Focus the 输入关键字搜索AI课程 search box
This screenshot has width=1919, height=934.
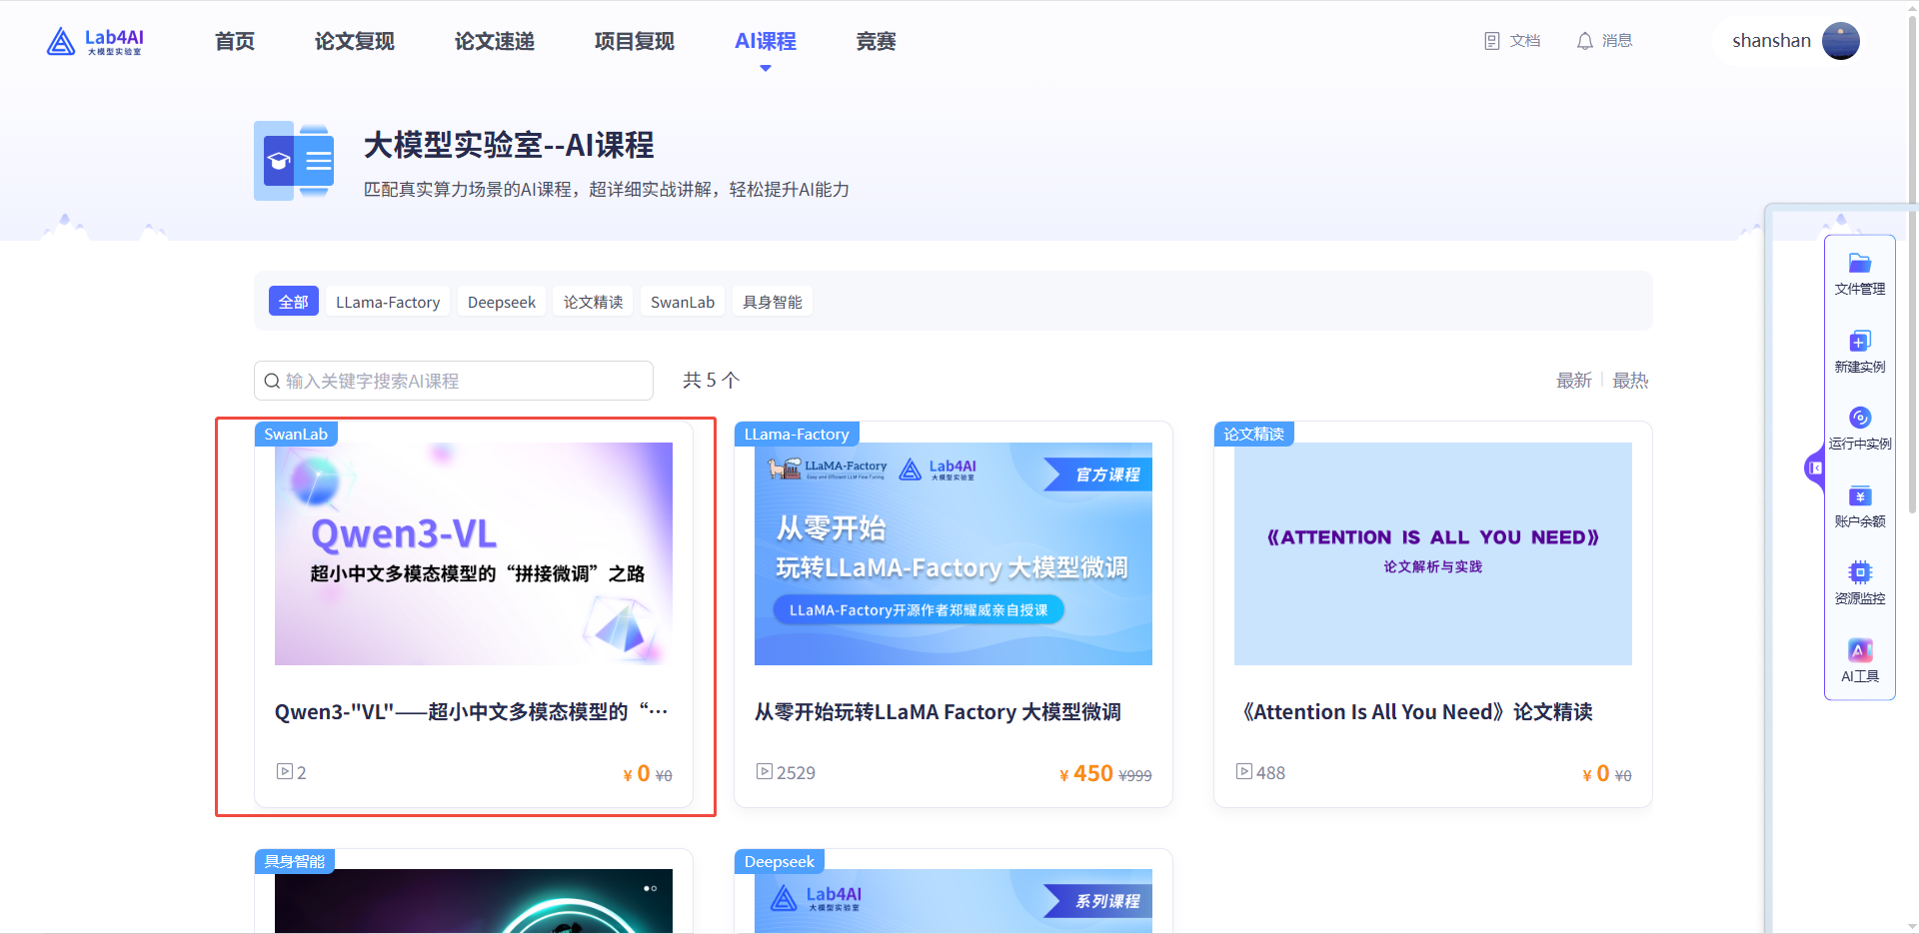point(454,381)
